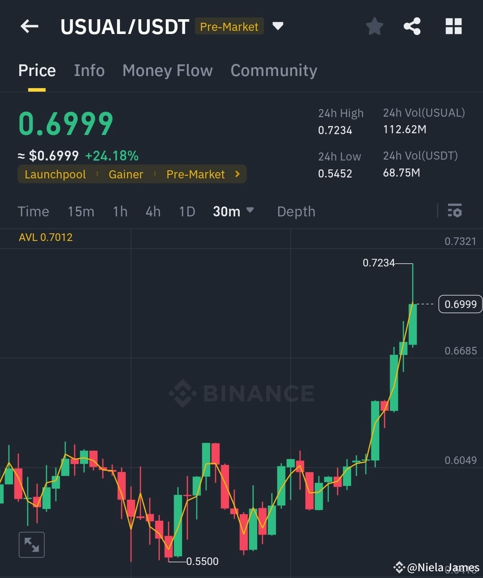Viewport: 483px width, 578px height.
Task: Open the share options icon
Action: pyautogui.click(x=412, y=26)
